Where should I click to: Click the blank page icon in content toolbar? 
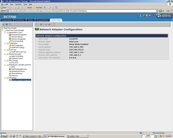[54, 24]
